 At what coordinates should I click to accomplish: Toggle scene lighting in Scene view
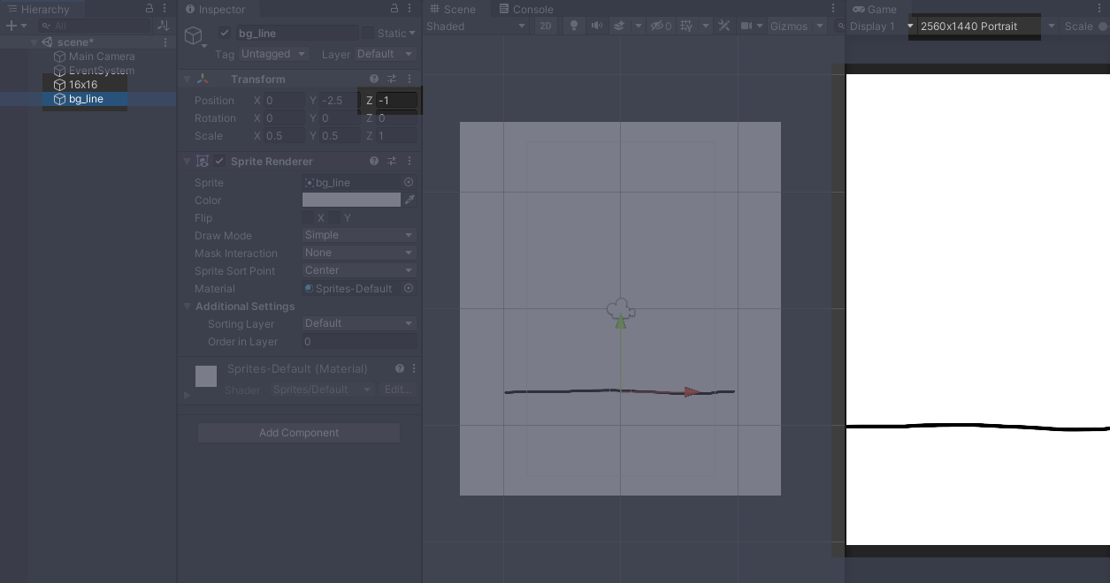(x=574, y=26)
